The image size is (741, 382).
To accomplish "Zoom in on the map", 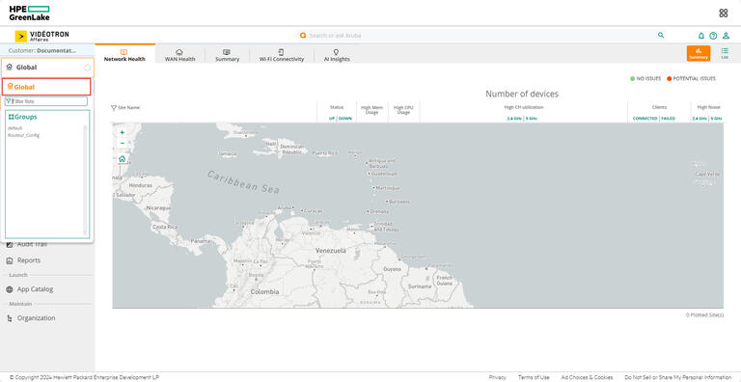I will pos(123,133).
